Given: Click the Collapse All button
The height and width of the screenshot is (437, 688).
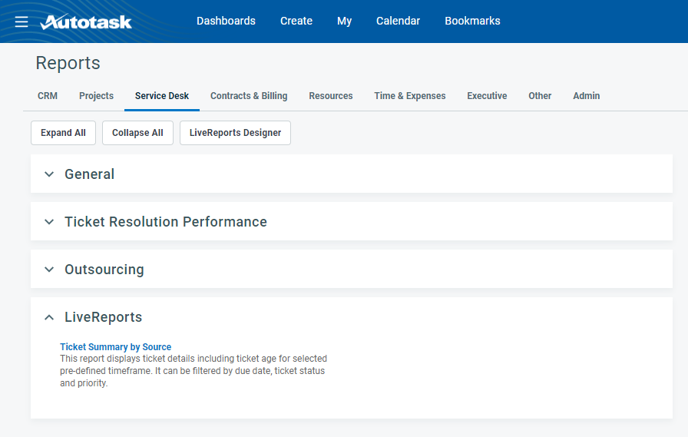Looking at the screenshot, I should [x=137, y=133].
